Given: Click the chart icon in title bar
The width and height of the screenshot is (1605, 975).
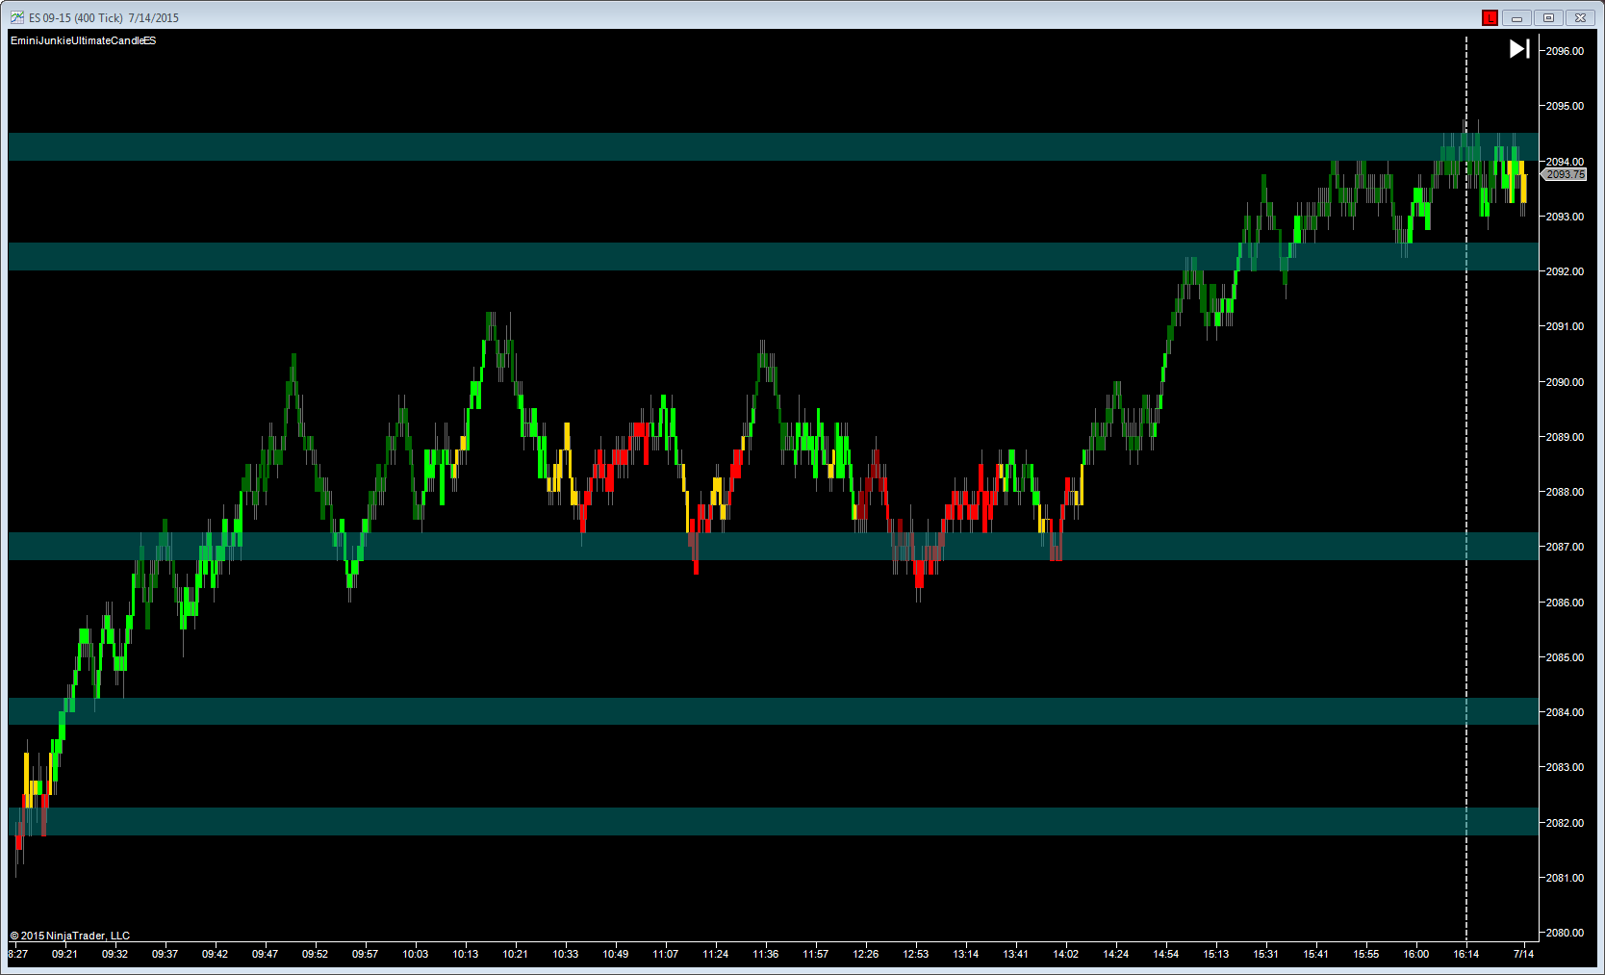Looking at the screenshot, I should (x=17, y=17).
